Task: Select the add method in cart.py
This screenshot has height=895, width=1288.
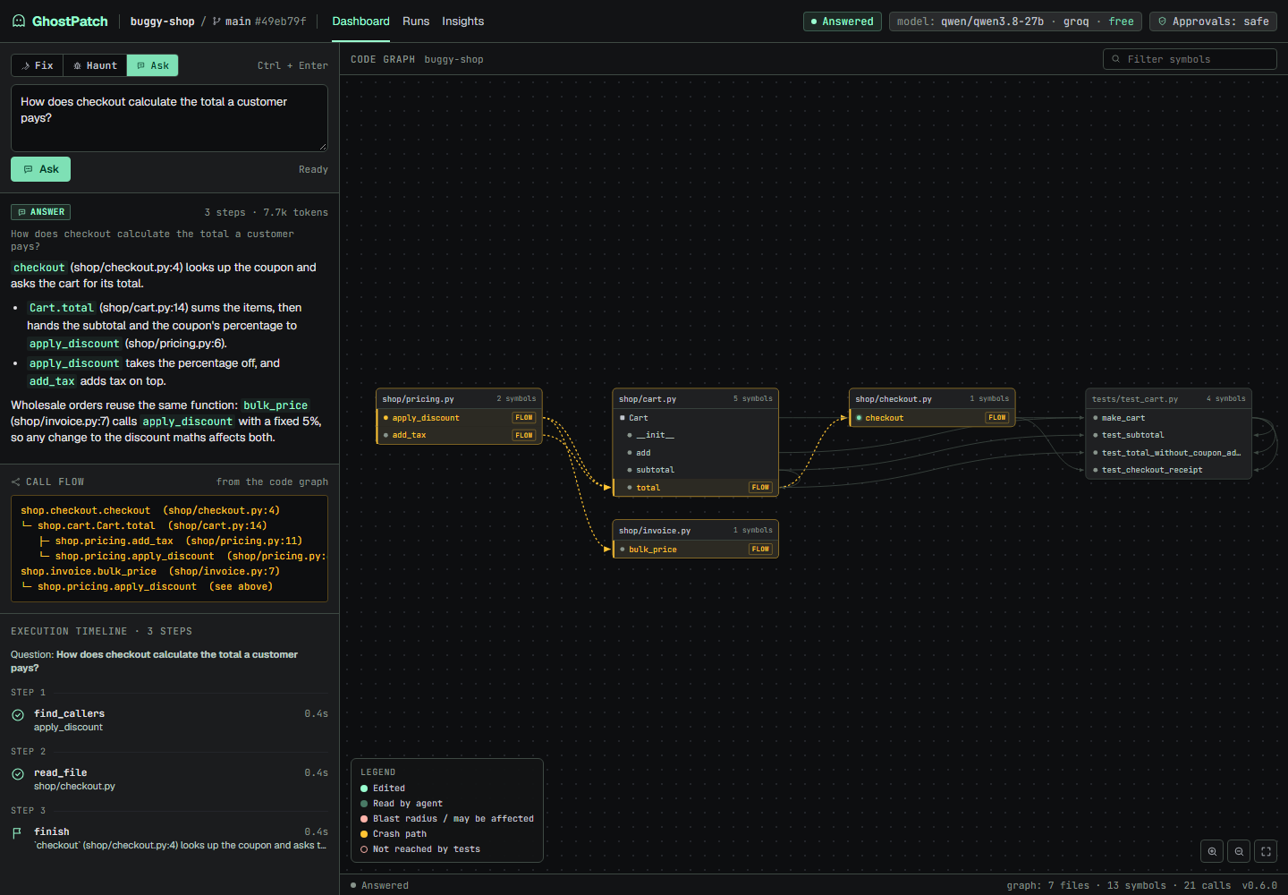Action: tap(695, 453)
